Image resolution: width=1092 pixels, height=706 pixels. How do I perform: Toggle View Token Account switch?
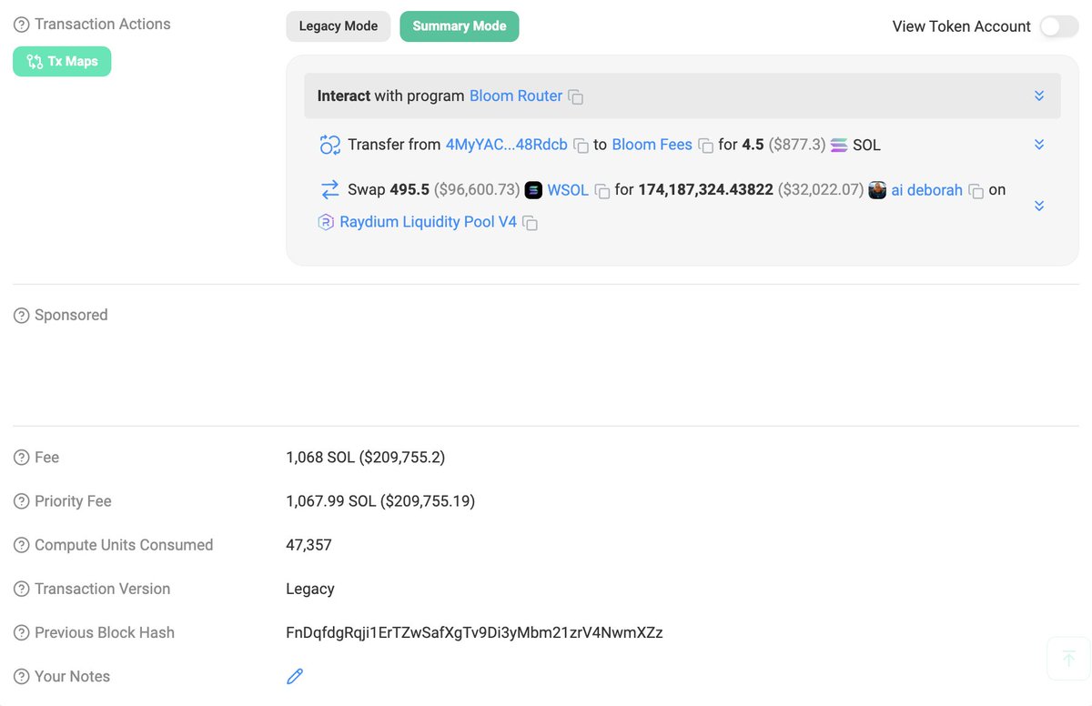tap(1059, 26)
